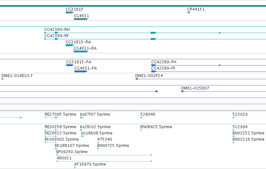Image resolution: width=266 pixels, height=169 pixels.
Task: Click the CG42389-PH feature label
Action: [164, 62]
